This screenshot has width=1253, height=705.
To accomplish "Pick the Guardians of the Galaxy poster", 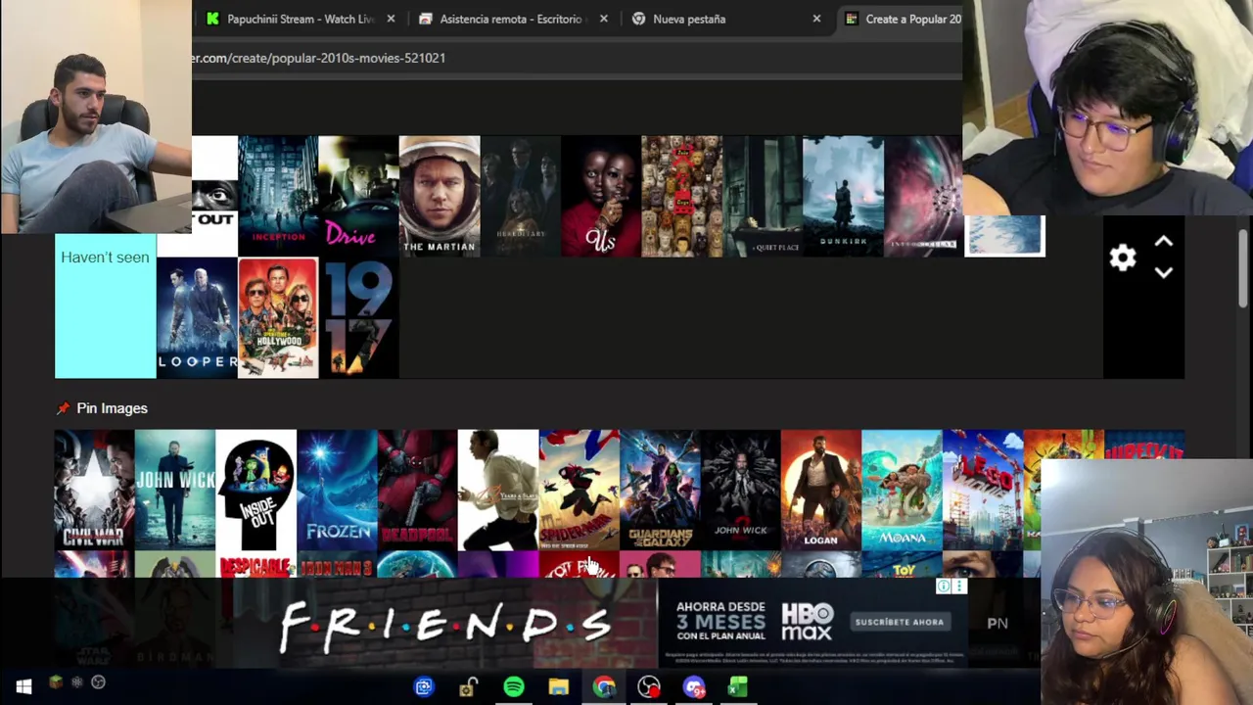I will pyautogui.click(x=659, y=490).
